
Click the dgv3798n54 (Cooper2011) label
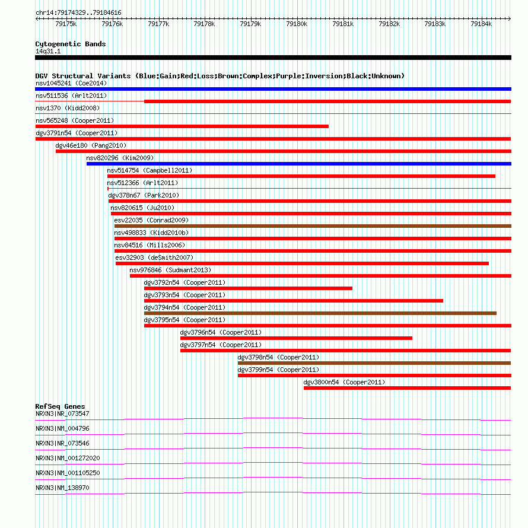pos(278,357)
